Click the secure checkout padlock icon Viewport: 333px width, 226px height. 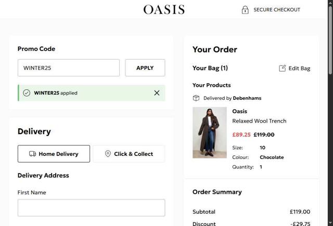(x=245, y=9)
